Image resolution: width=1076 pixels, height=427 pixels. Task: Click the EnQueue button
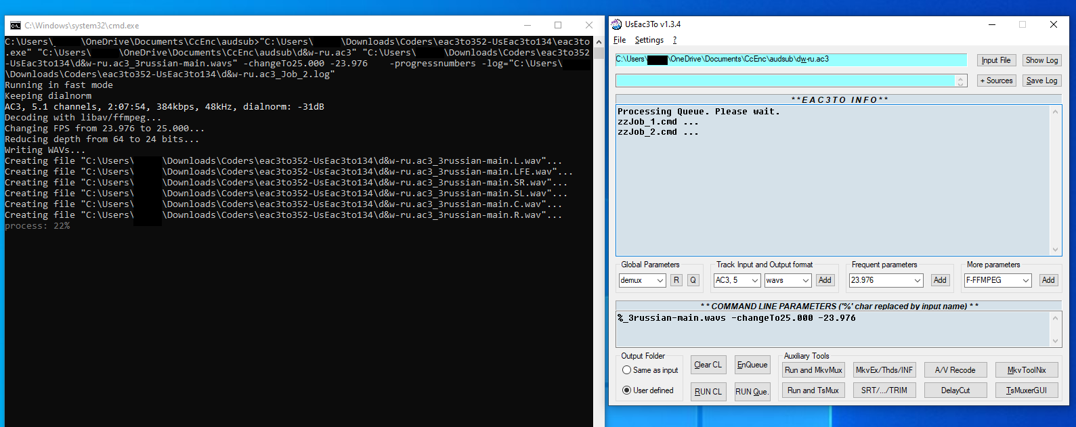coord(752,365)
